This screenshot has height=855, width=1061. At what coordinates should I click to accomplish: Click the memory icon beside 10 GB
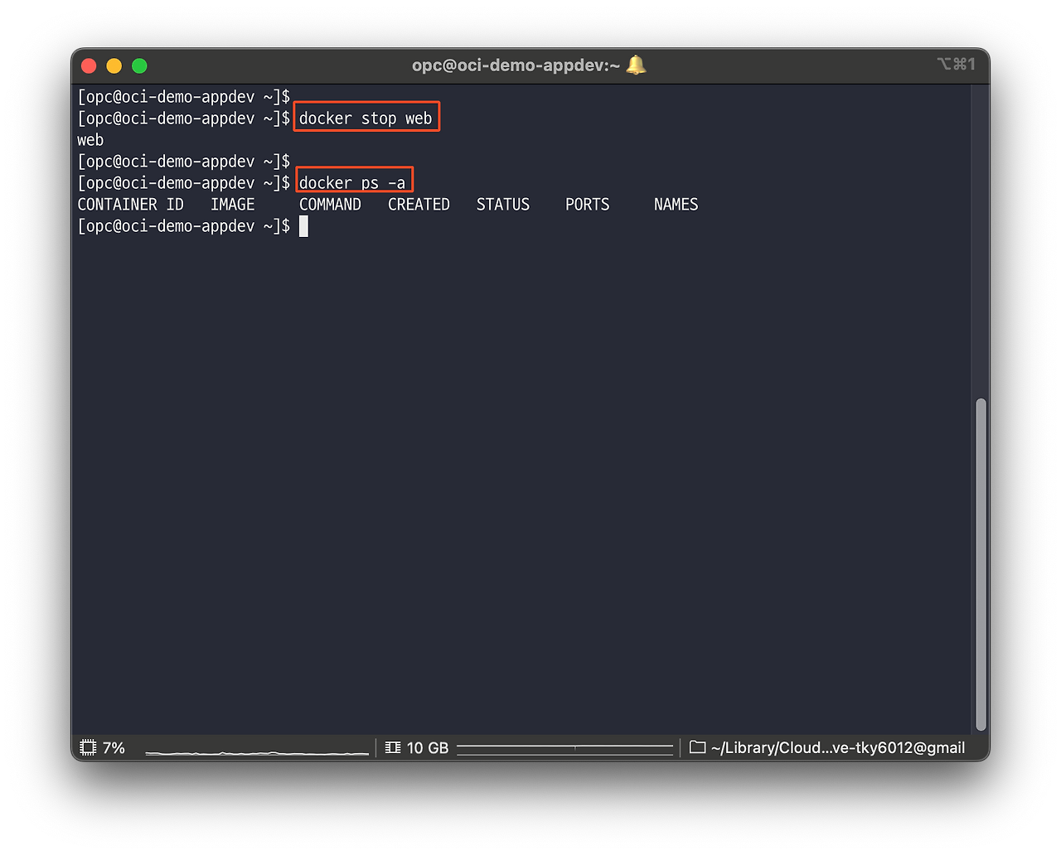(x=393, y=748)
